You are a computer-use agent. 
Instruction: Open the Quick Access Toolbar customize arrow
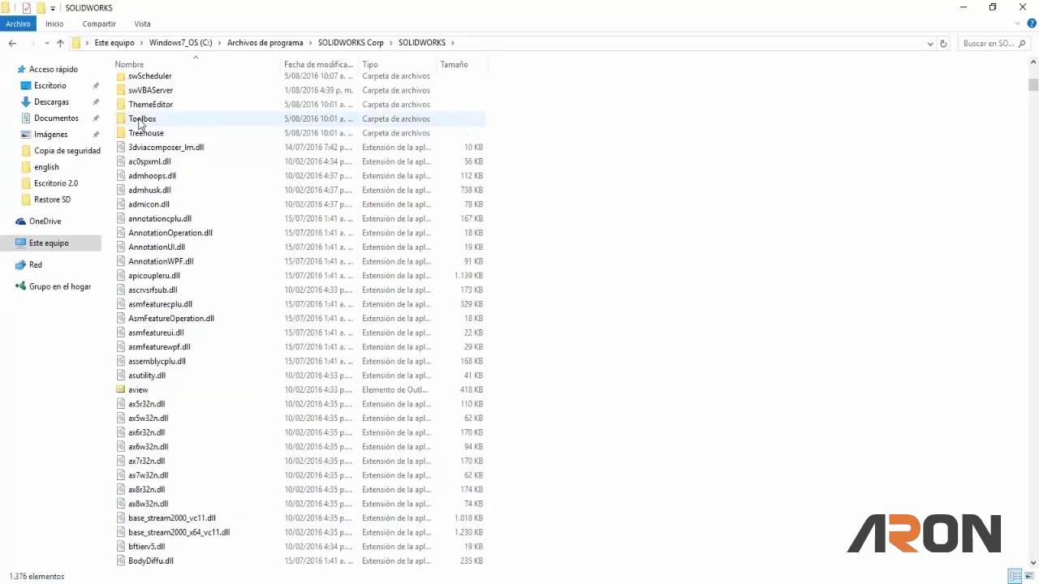pos(53,8)
